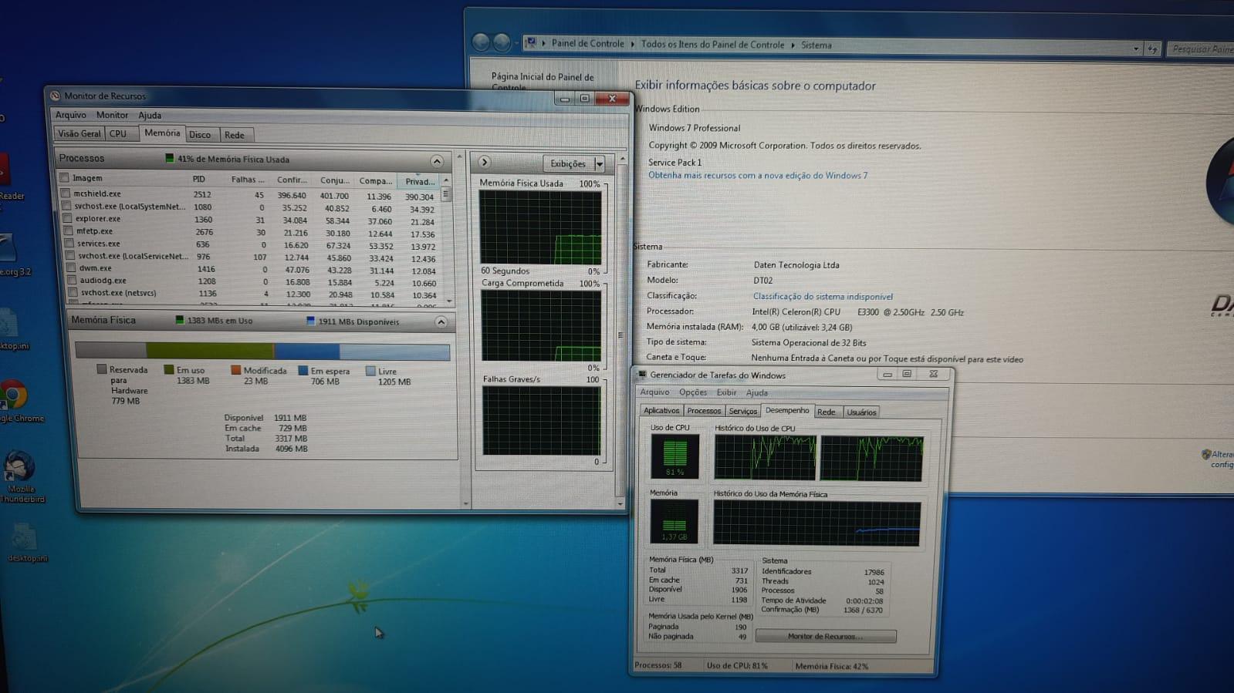Check the mfetp.exe process checkbox

68,230
